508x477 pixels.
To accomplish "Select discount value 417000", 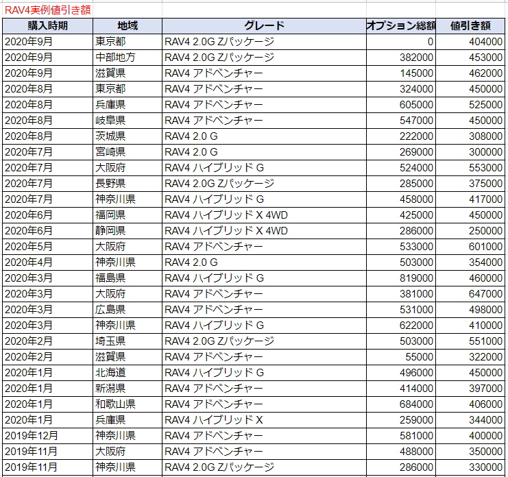I will point(470,199).
